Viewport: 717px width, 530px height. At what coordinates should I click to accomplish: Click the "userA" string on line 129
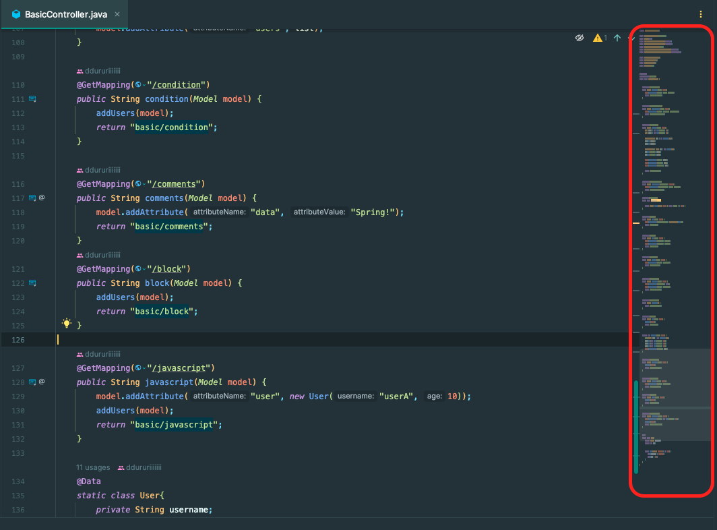tap(396, 396)
